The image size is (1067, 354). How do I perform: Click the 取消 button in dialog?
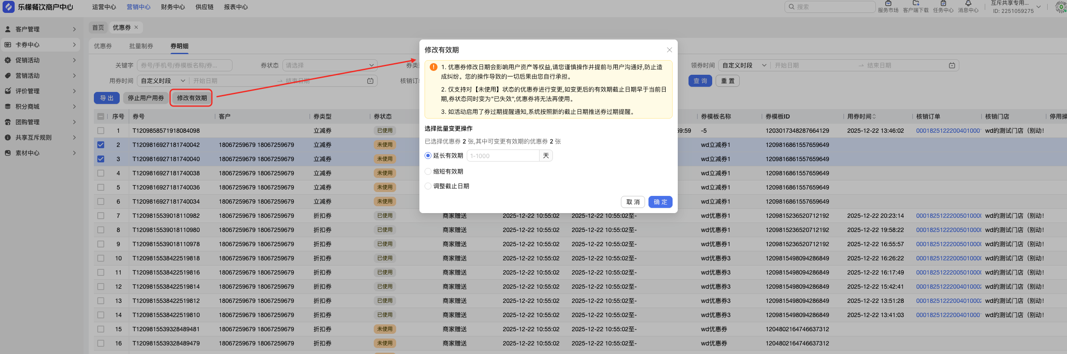click(x=633, y=202)
